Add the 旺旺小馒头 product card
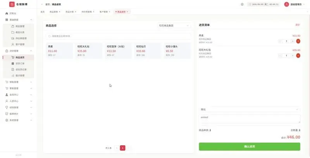The height and width of the screenshot is (158, 310). coord(177,51)
